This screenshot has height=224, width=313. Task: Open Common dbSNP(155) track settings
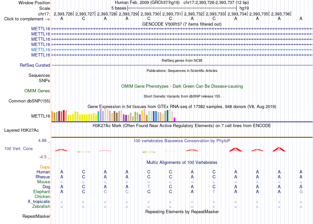(x=29, y=101)
